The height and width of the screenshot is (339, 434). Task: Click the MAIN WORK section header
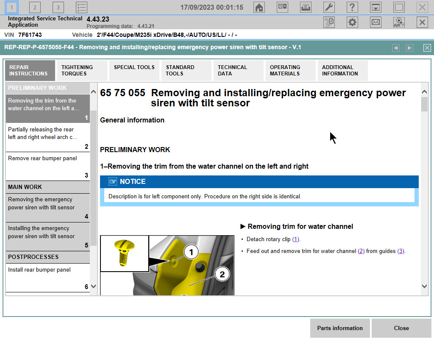point(47,187)
